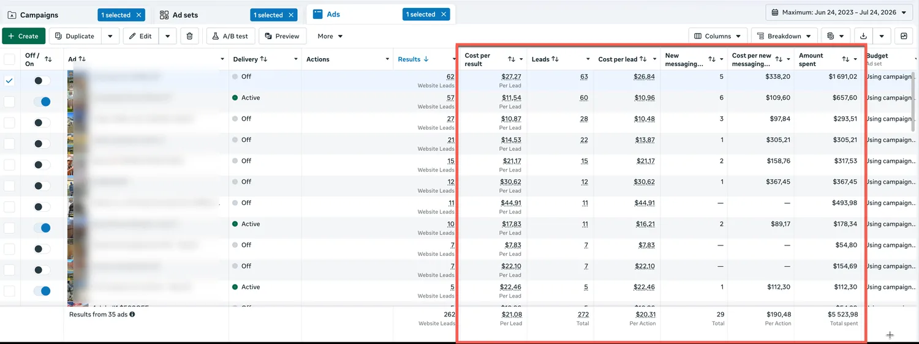The height and width of the screenshot is (344, 919).
Task: Open thumbnail of the ad with 62 results
Action: 77,81
